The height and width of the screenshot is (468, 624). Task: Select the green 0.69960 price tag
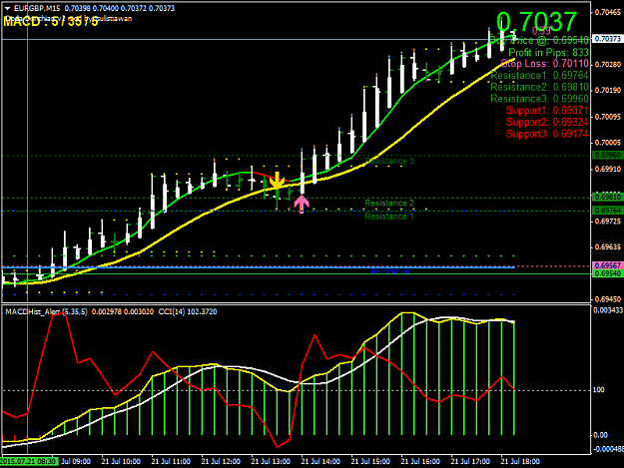(607, 155)
